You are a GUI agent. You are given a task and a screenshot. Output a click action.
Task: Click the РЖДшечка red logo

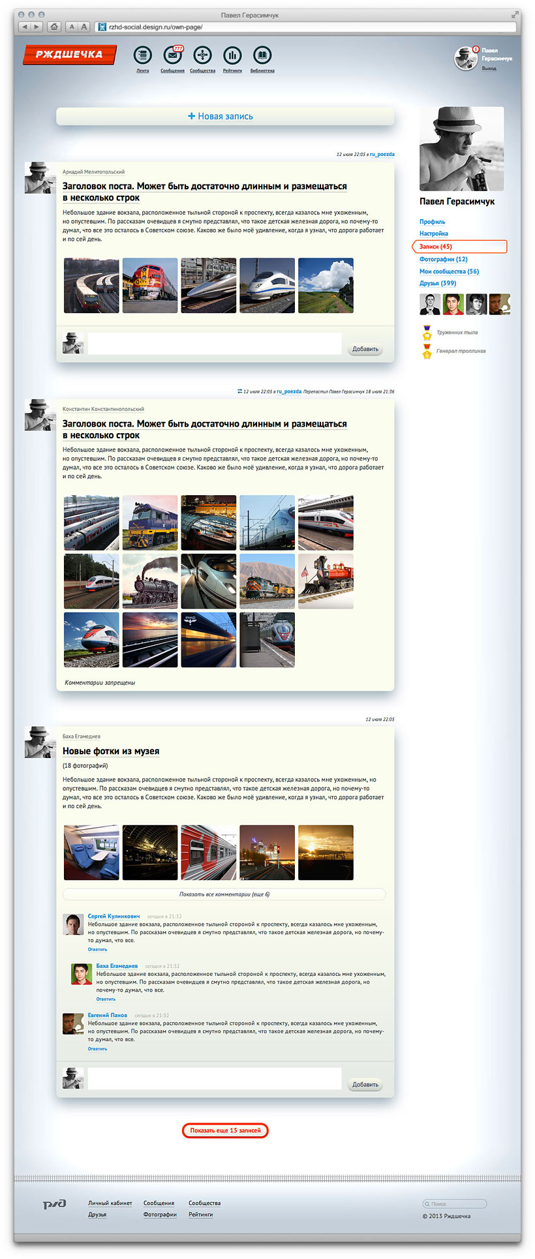coord(69,55)
